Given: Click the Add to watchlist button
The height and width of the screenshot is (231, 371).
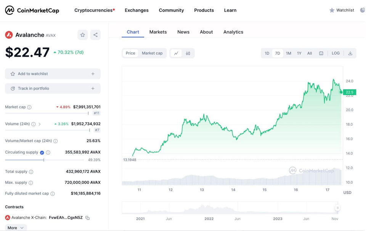Looking at the screenshot, I should click(x=53, y=74).
